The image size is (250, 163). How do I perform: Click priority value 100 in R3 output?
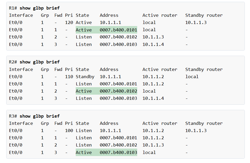click(x=69, y=131)
